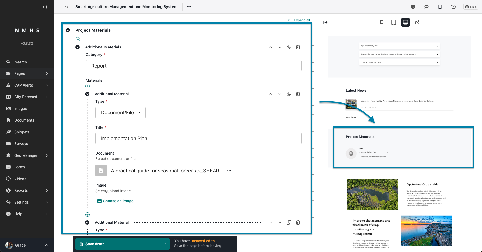Screen dimensions: 482x252
Task: Click the Help question mark icon
Action: coord(8,214)
